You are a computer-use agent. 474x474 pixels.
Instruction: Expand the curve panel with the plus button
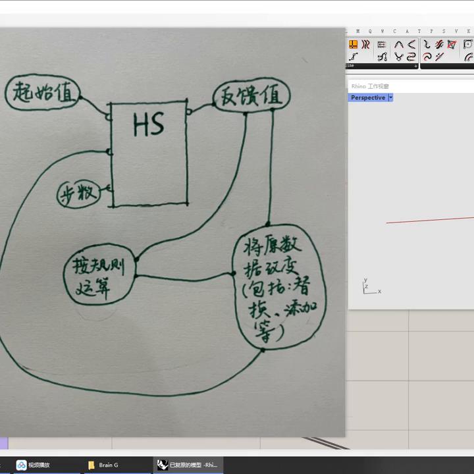416,66
